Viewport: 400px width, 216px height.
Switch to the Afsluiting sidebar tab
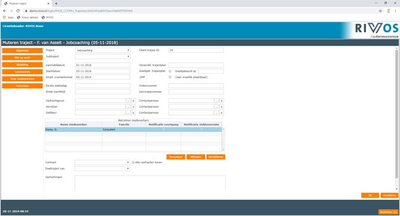click(x=23, y=65)
